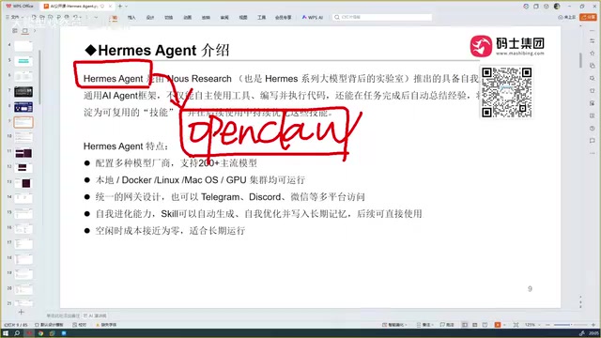Open the 放映 ribbon tab

206,18
